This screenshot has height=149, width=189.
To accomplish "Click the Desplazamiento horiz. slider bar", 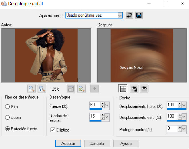I will pyautogui.click(x=177, y=109).
